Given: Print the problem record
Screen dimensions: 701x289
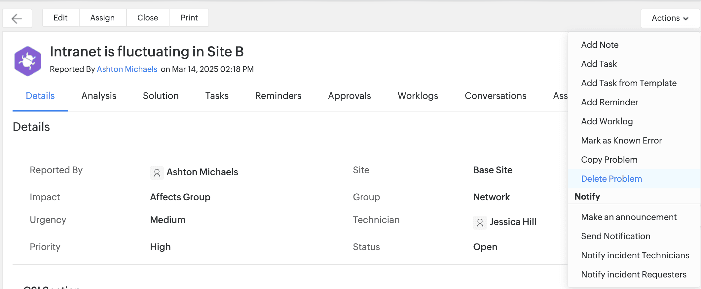Looking at the screenshot, I should pos(189,18).
